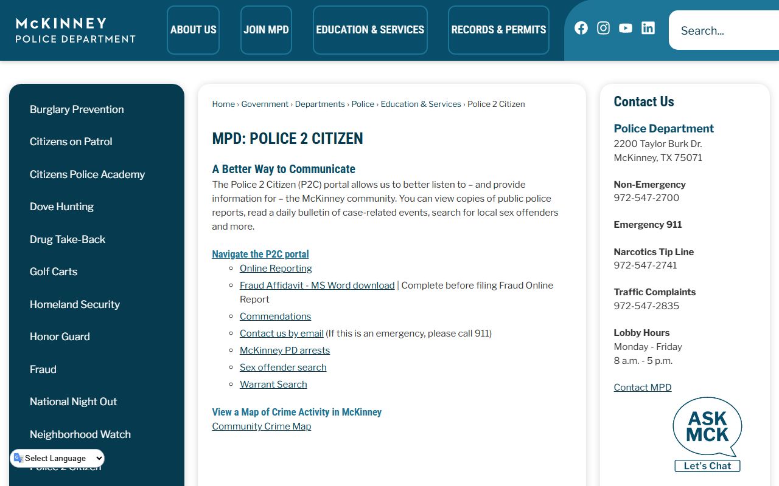The width and height of the screenshot is (779, 486).
Task: Open the Ask MCK chat bubble
Action: (707, 427)
